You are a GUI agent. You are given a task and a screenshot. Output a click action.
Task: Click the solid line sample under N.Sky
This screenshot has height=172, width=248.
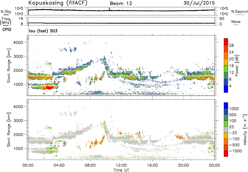click(x=6, y=15)
